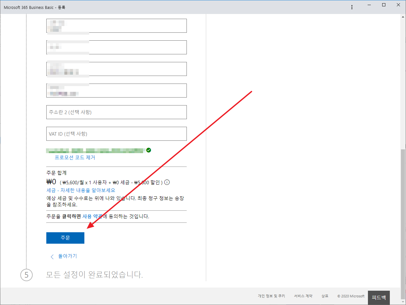Open 개인 정보 및 쿠키 footer link
Screen dimensions: 406x305
272,296
